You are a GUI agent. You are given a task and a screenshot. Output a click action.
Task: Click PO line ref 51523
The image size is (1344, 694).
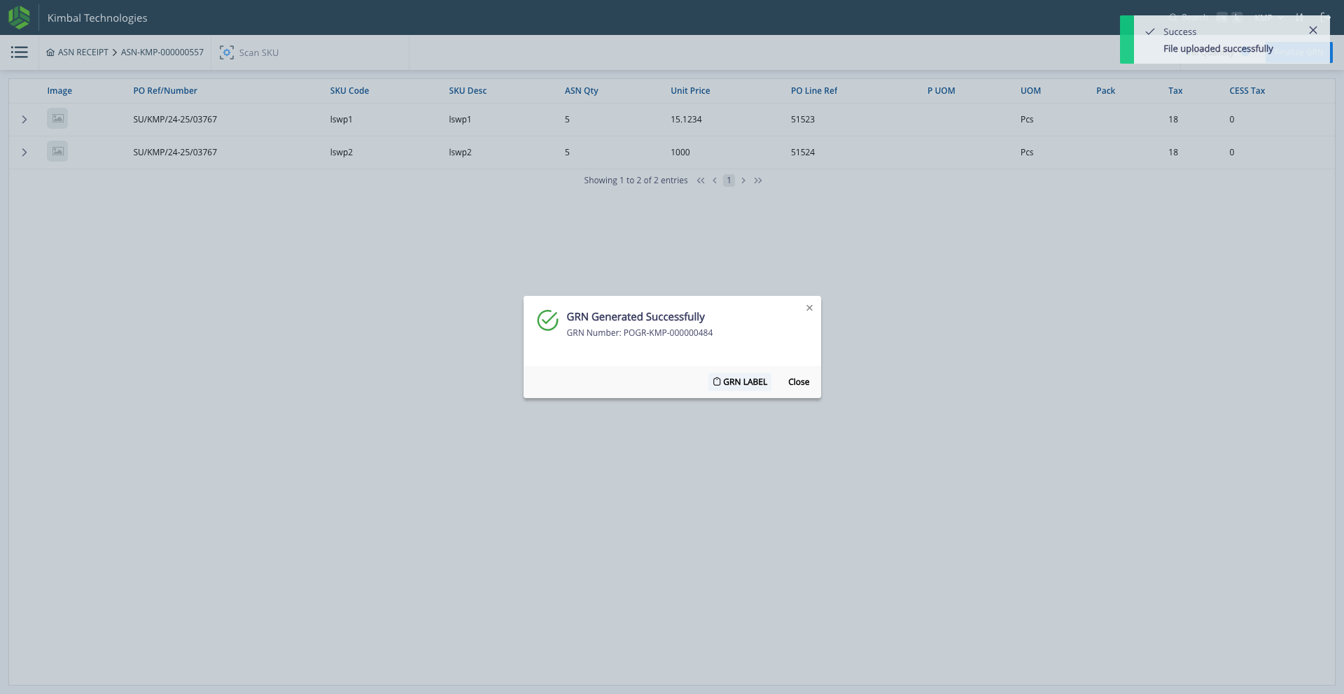(x=803, y=120)
